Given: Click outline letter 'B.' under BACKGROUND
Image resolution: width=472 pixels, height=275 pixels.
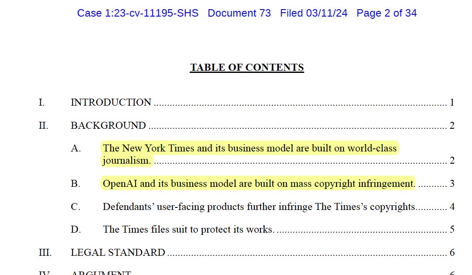Looking at the screenshot, I should 76,184.
